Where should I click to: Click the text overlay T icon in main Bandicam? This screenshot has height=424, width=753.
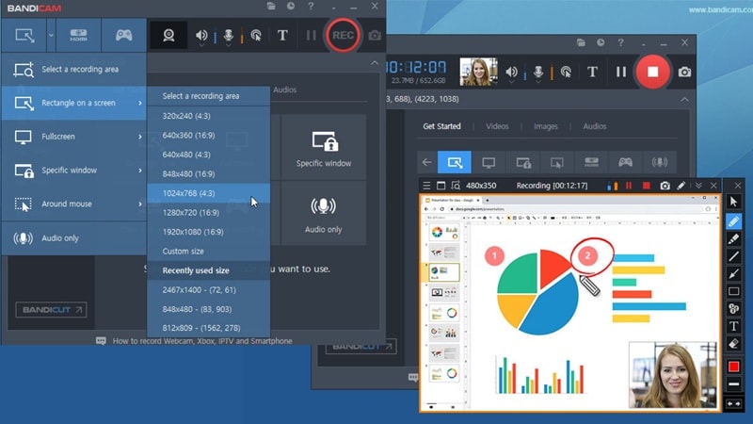[282, 35]
